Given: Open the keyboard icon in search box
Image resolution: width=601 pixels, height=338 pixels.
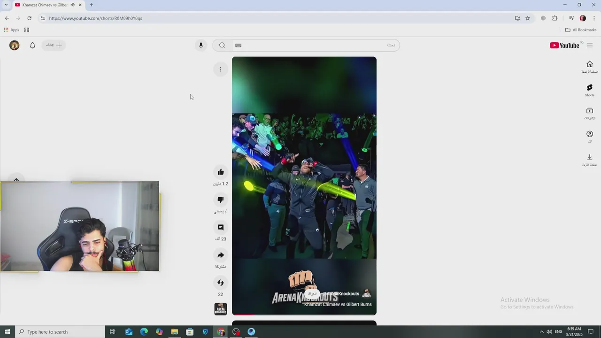Looking at the screenshot, I should click(x=239, y=45).
